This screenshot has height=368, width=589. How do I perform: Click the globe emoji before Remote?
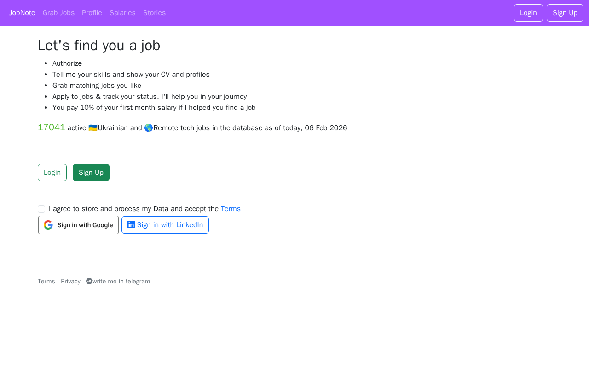click(149, 128)
